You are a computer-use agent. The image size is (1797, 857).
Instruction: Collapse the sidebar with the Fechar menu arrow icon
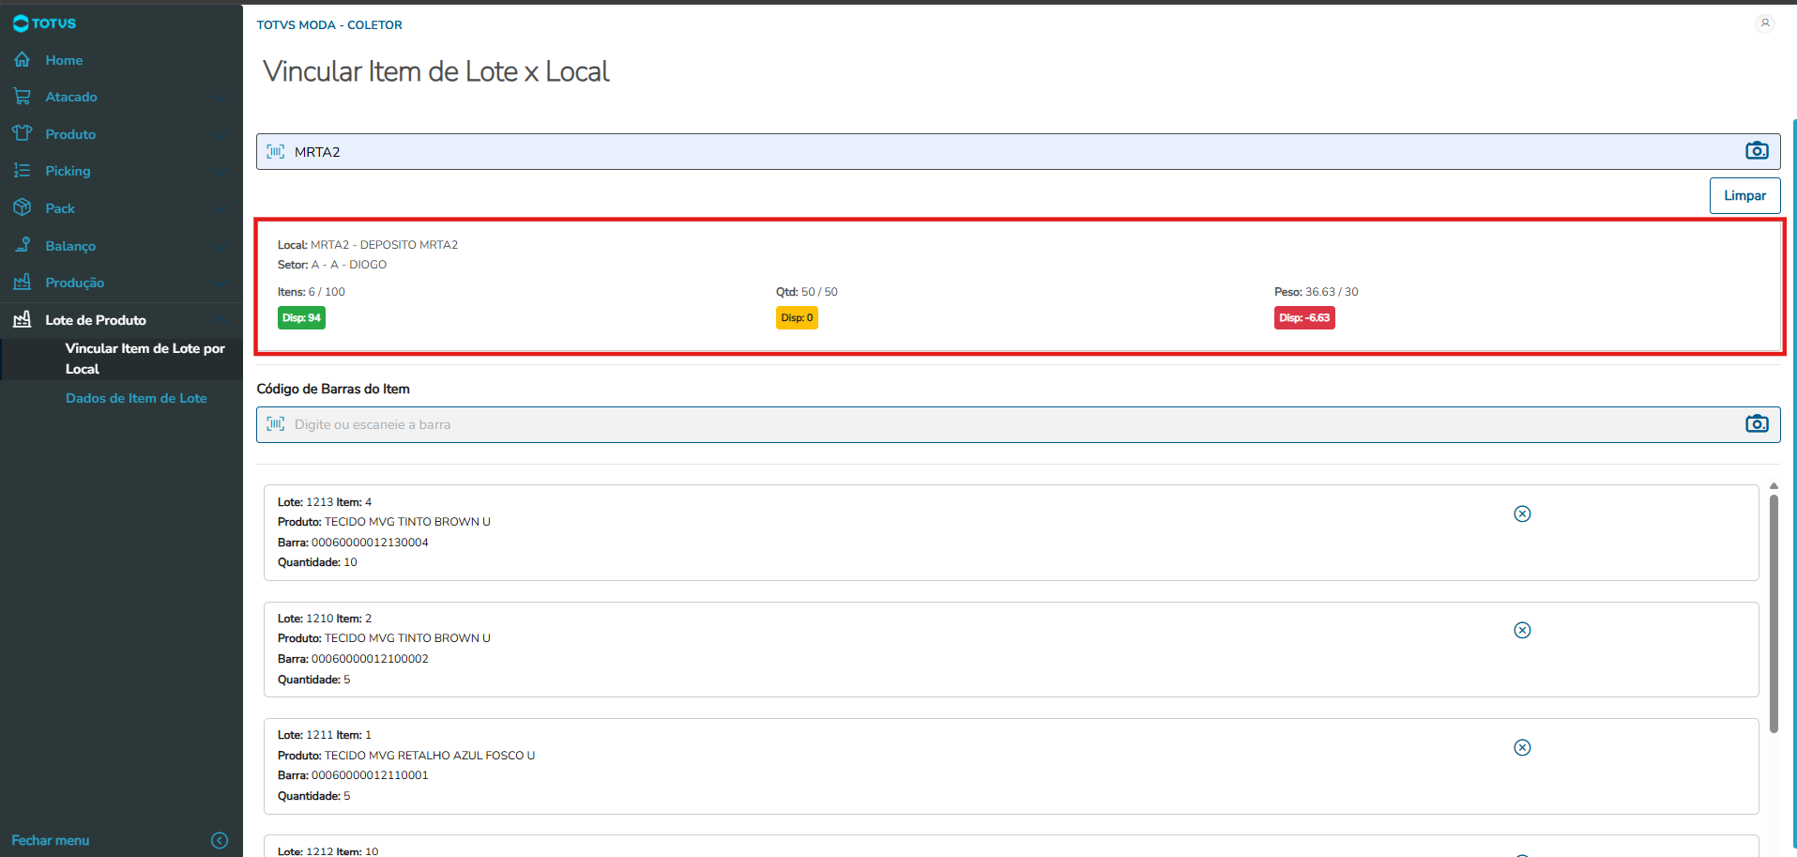[x=220, y=840]
